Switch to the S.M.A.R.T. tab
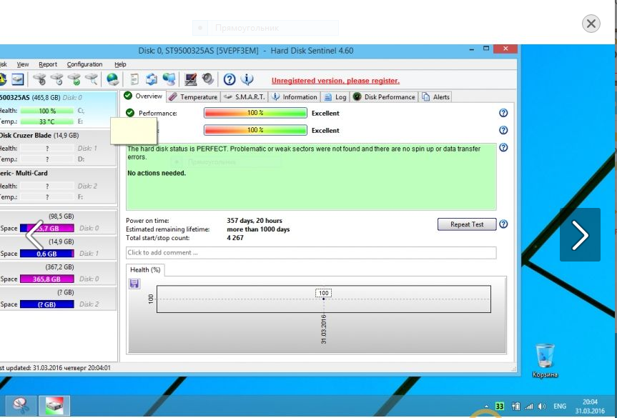This screenshot has height=418, width=617. (x=244, y=96)
